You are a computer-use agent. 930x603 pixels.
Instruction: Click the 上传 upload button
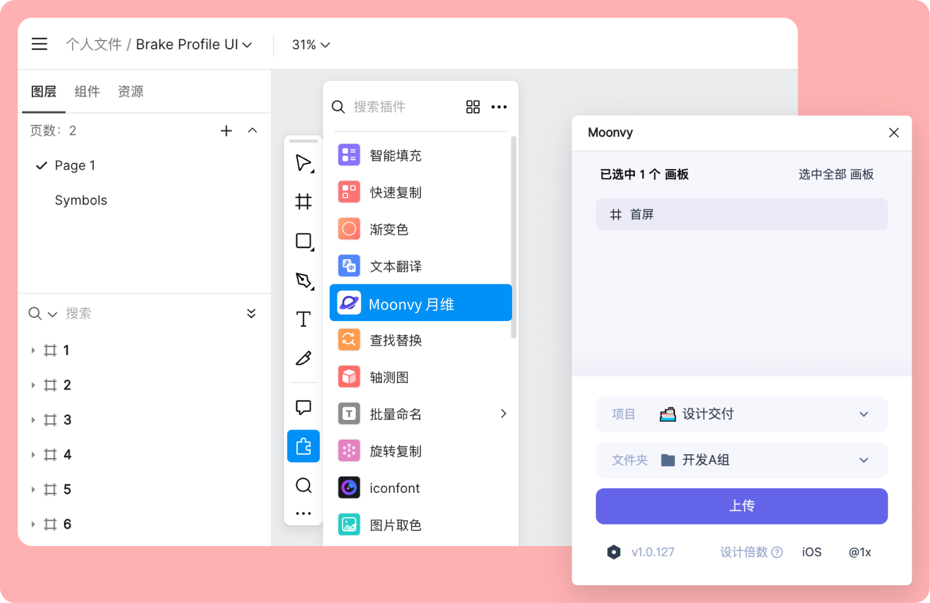(741, 506)
